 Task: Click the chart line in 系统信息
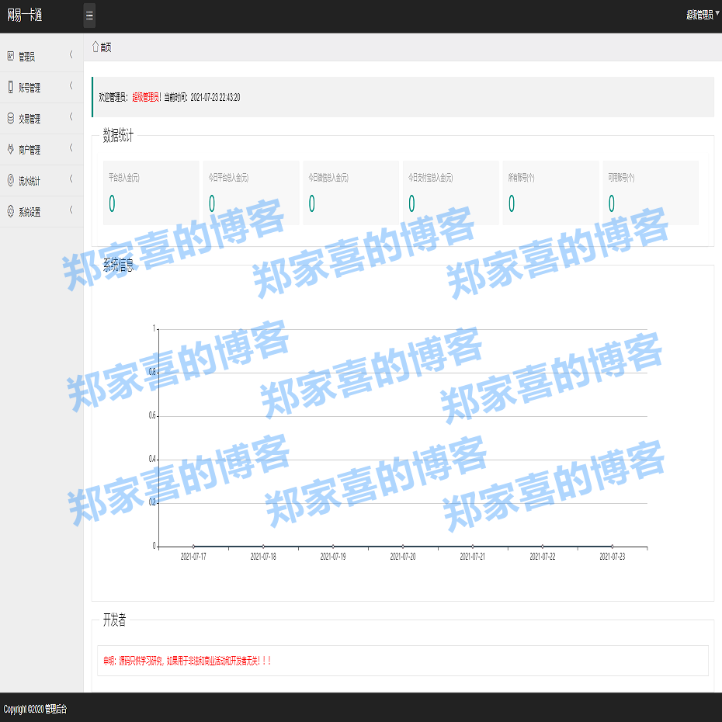tap(404, 543)
